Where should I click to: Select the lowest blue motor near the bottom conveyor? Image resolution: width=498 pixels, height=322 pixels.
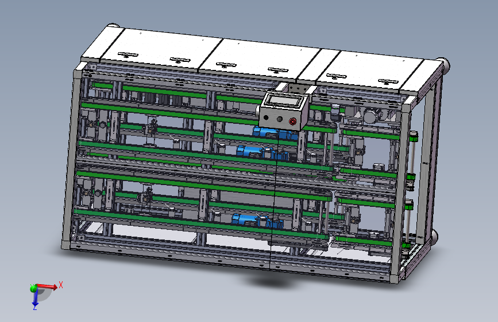point(257,221)
